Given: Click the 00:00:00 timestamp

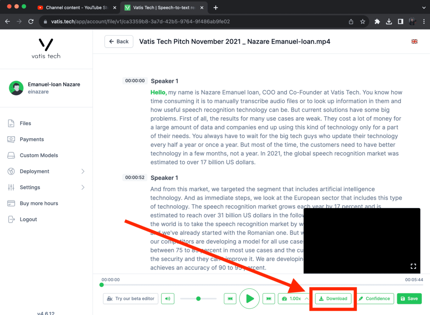Looking at the screenshot, I should (x=135, y=81).
